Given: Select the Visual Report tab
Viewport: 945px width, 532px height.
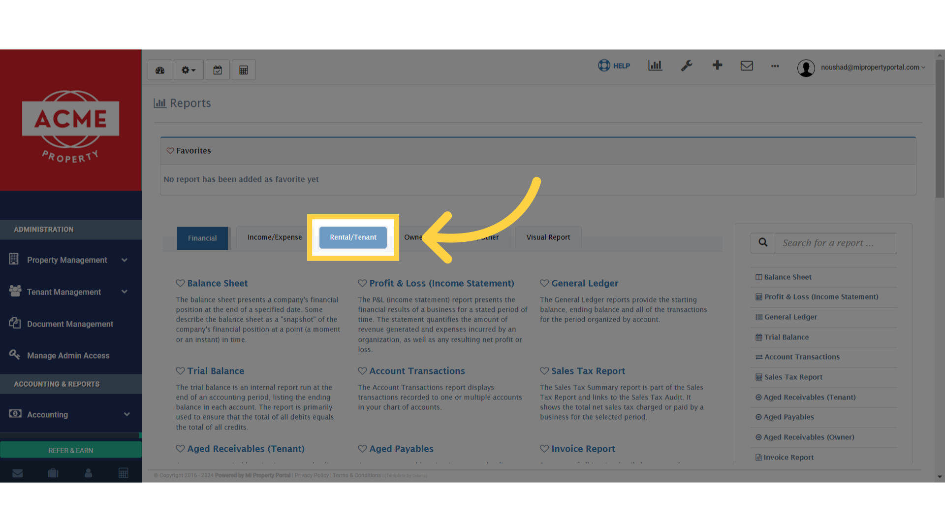Looking at the screenshot, I should (548, 237).
